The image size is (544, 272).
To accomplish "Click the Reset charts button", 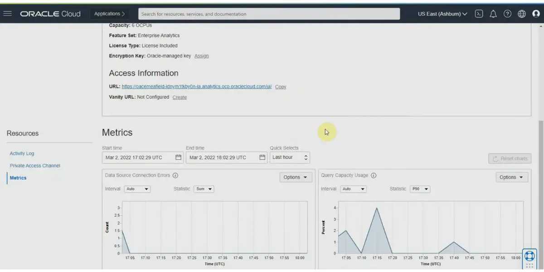I will coord(510,159).
